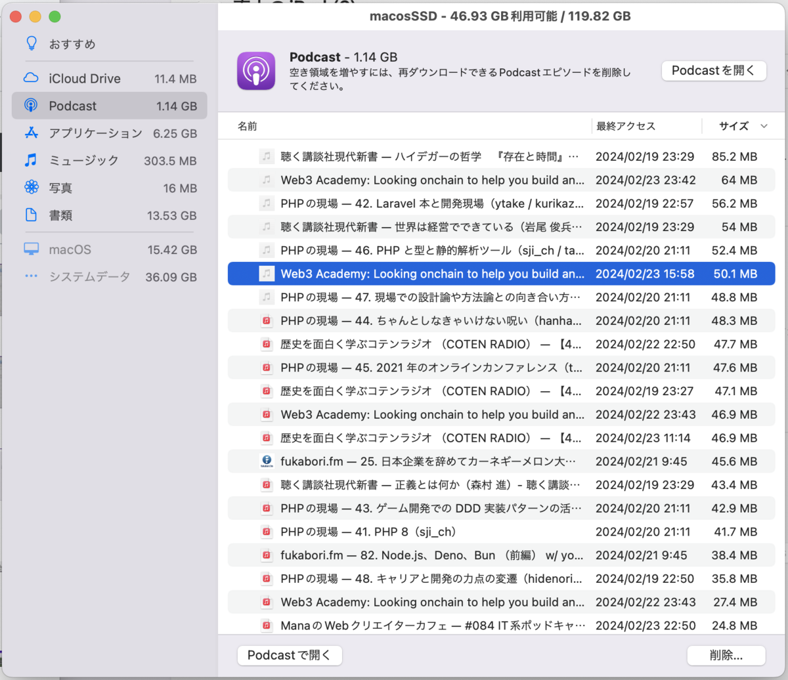
Task: Click the システムデータ dots icon
Action: point(31,277)
